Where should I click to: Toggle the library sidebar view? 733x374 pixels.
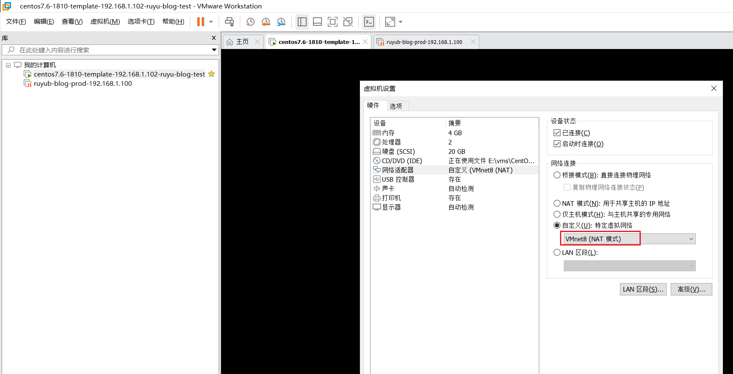pos(302,22)
